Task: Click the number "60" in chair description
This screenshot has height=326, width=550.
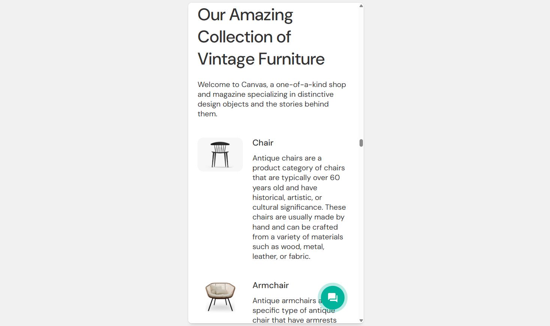Action: 335,178
